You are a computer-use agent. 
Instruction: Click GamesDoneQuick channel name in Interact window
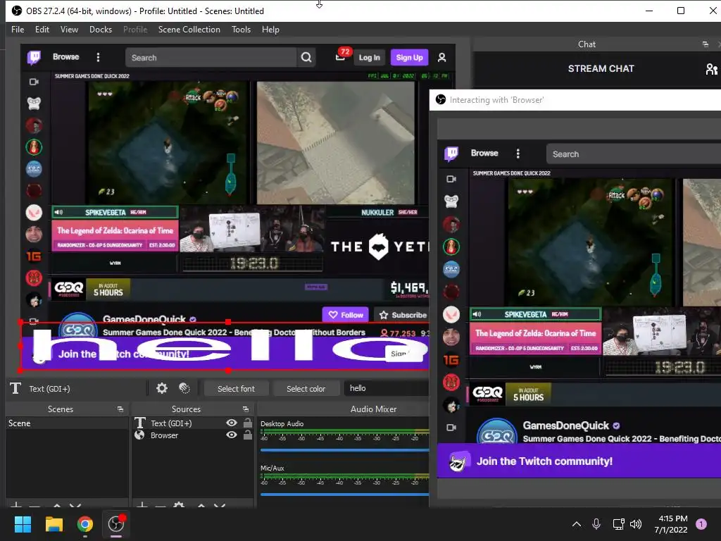pyautogui.click(x=565, y=425)
